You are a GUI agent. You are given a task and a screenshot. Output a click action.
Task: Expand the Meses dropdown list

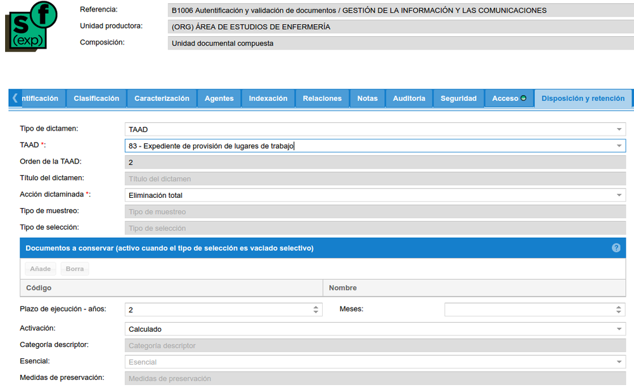[x=619, y=309]
